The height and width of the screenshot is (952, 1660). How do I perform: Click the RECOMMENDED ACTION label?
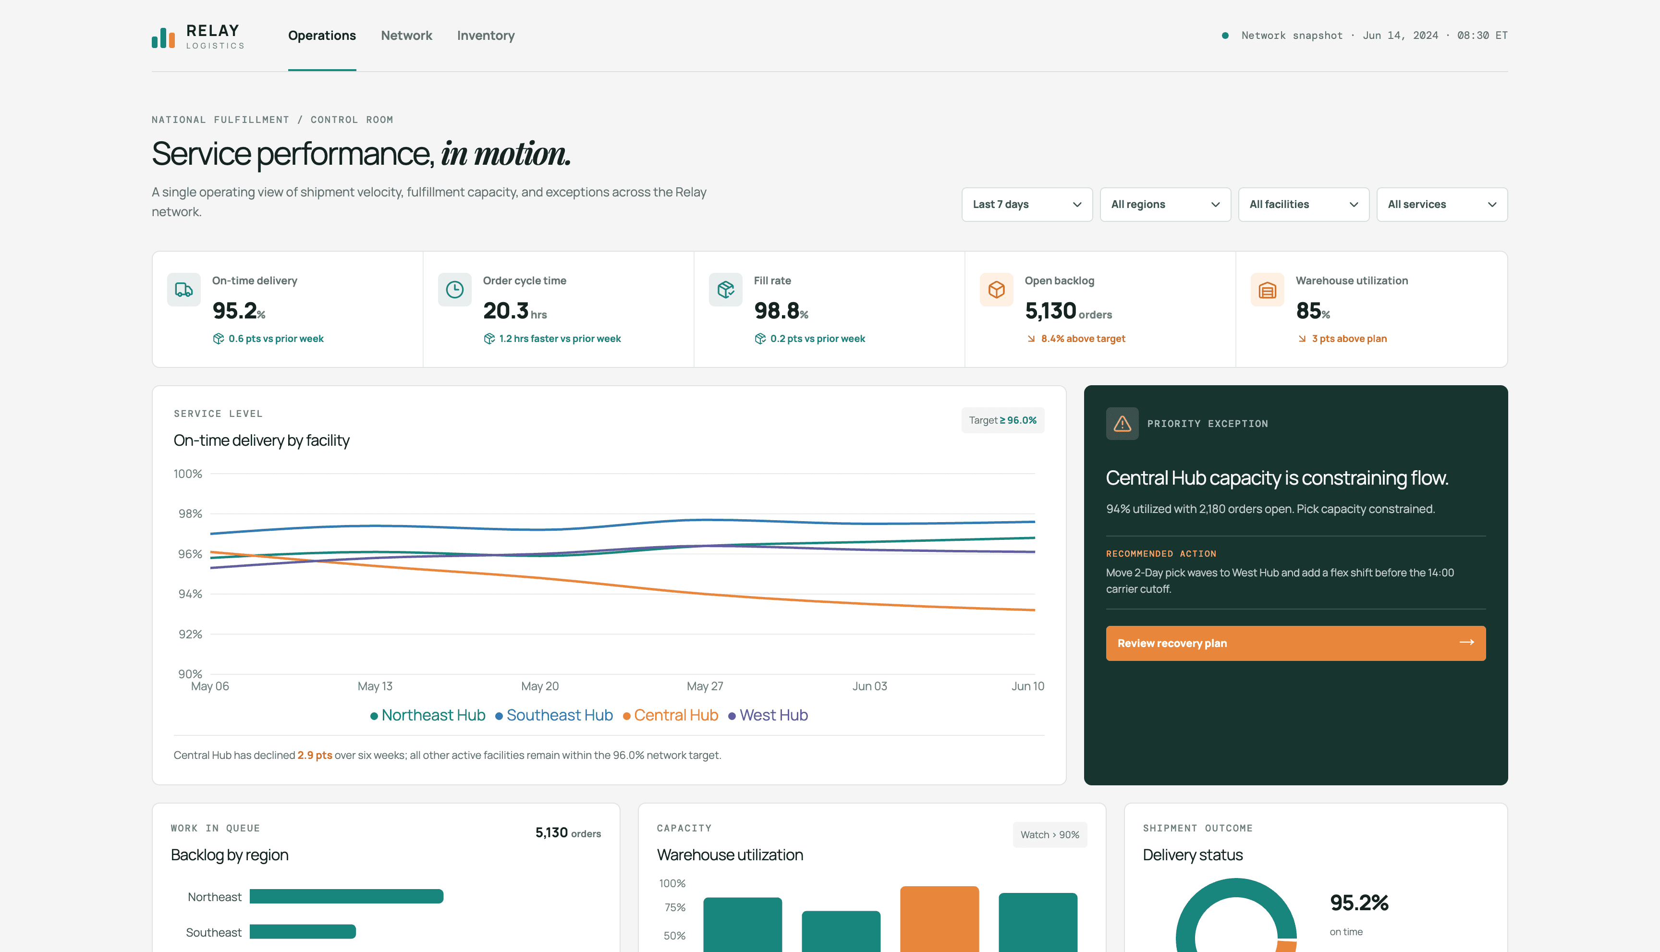[1161, 554]
